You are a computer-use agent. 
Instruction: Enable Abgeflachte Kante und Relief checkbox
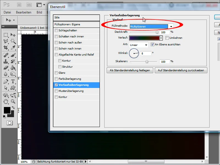click(56, 54)
